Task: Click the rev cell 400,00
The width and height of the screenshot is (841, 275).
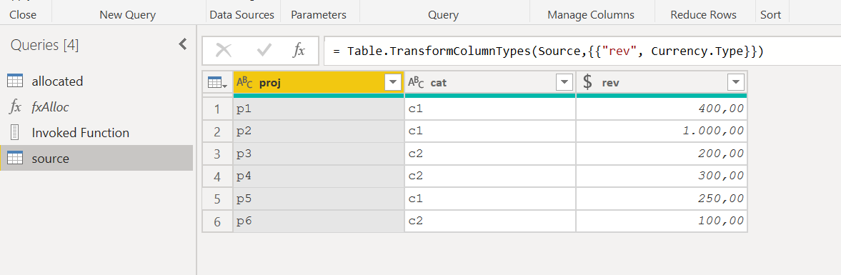Action: point(662,109)
